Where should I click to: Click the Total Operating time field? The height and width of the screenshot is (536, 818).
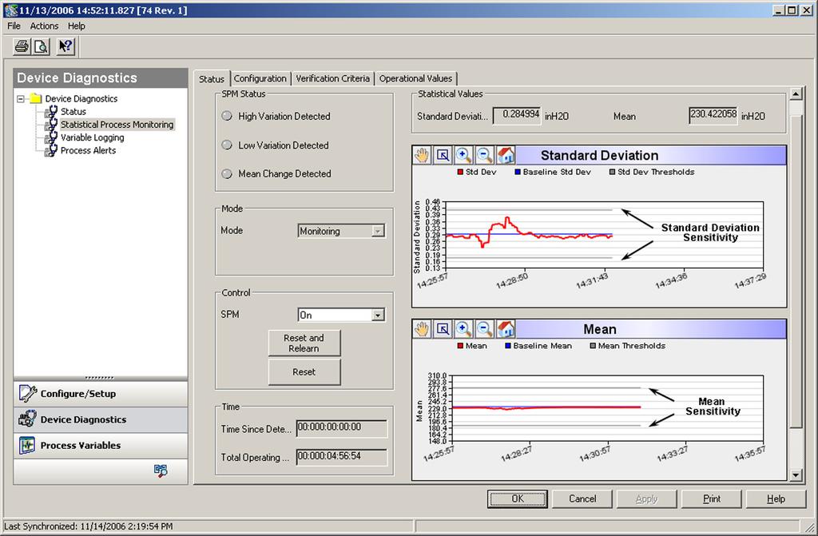pyautogui.click(x=341, y=457)
